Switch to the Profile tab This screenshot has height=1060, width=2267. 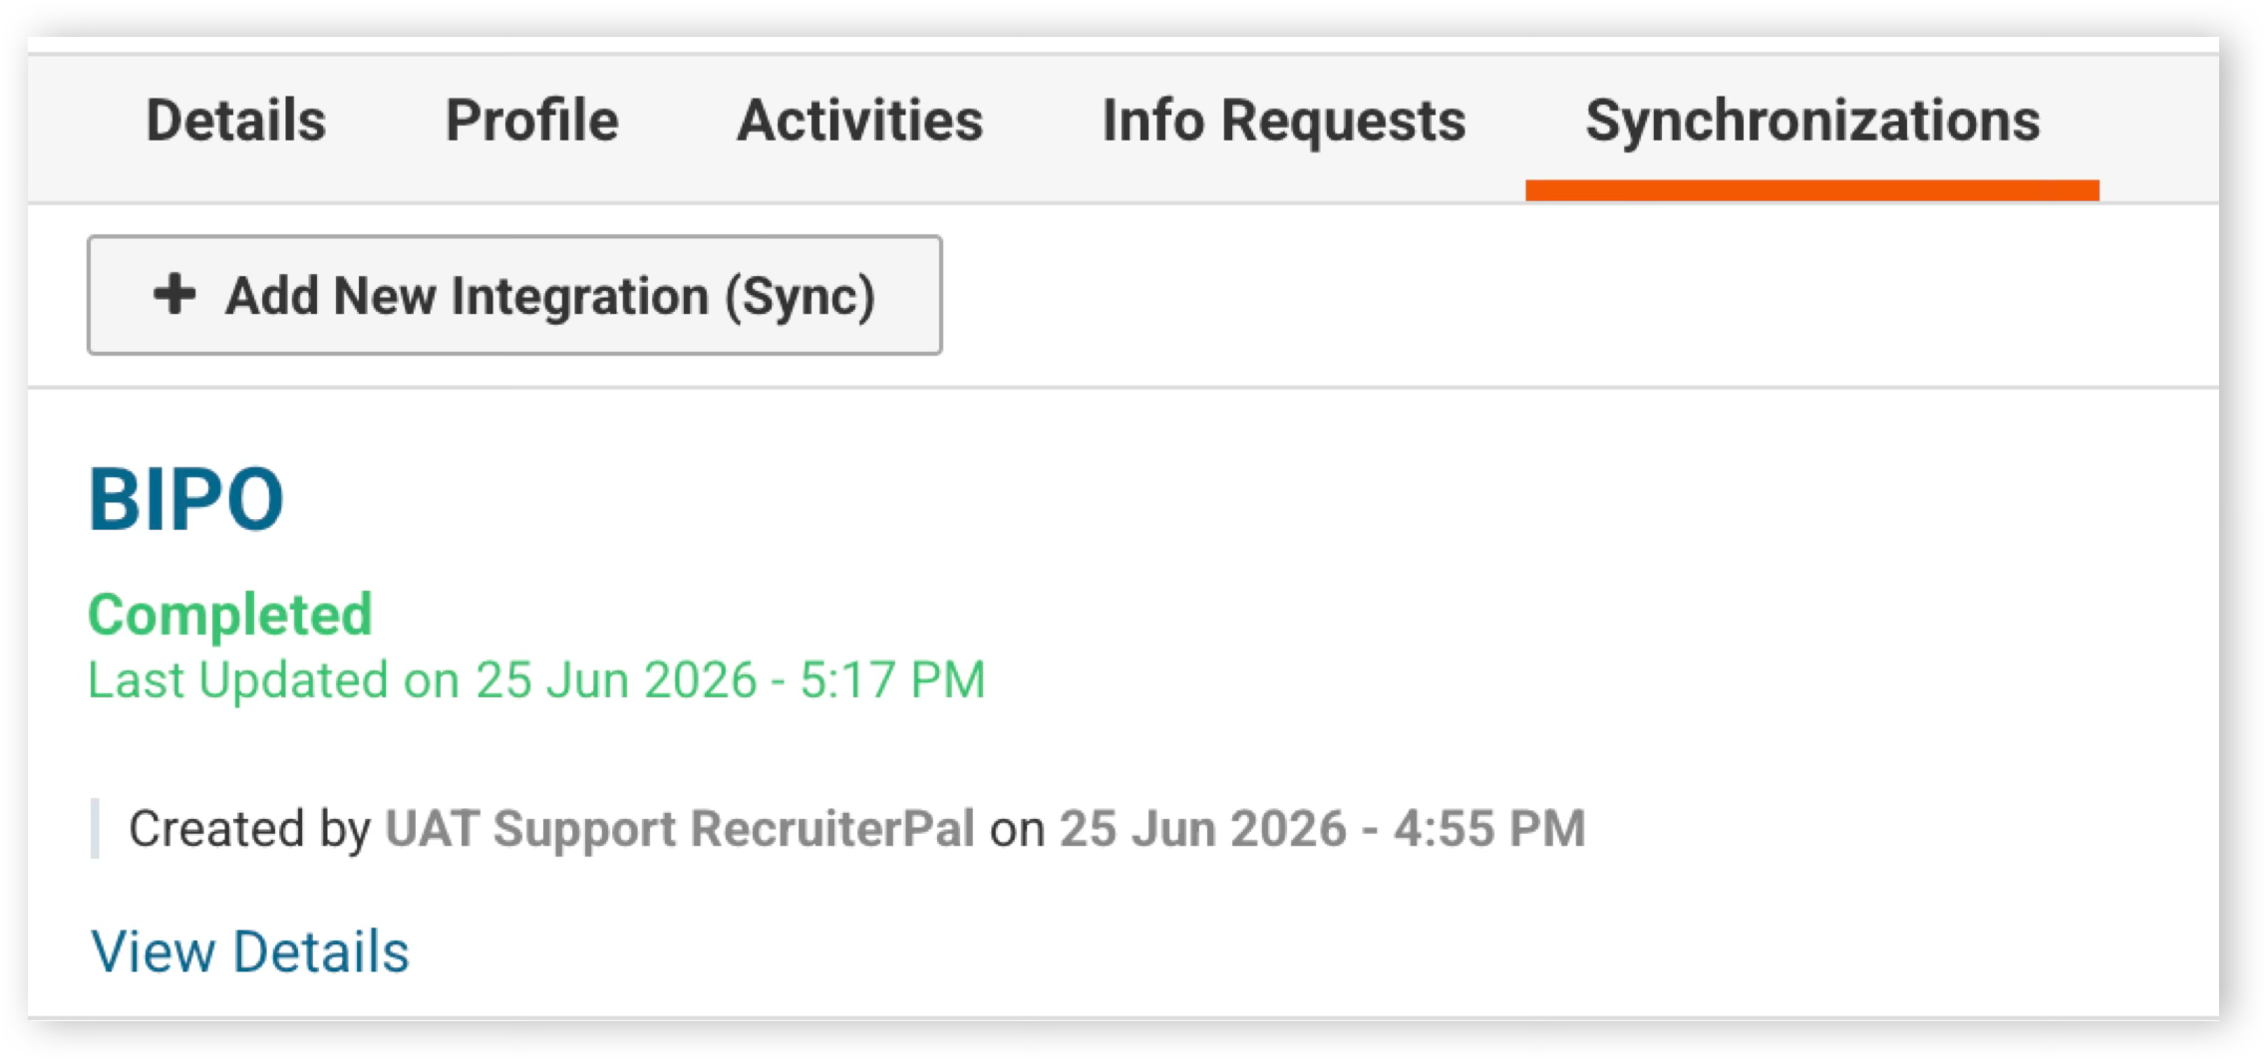[532, 121]
